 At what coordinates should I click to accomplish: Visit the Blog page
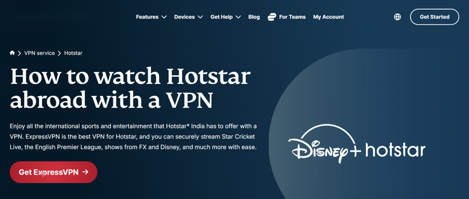pos(254,17)
